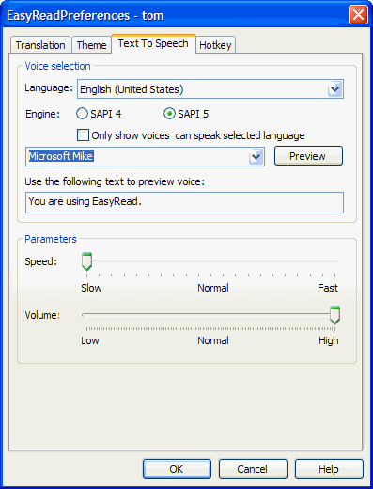The height and width of the screenshot is (489, 373).
Task: Set speed slider track to Normal position
Action: pyautogui.click(x=210, y=260)
